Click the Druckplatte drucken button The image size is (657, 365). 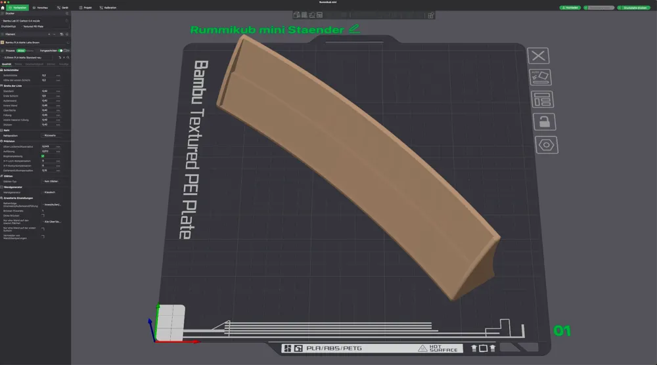635,7
